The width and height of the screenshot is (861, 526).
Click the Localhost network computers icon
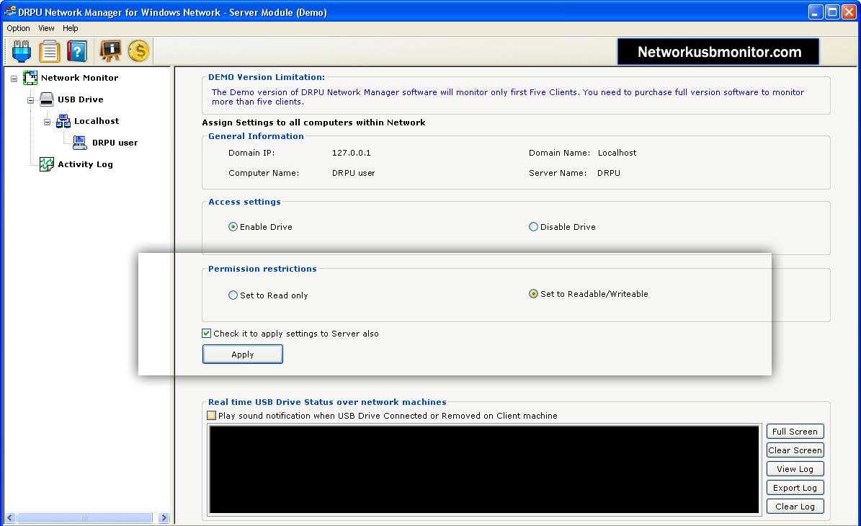[x=63, y=121]
